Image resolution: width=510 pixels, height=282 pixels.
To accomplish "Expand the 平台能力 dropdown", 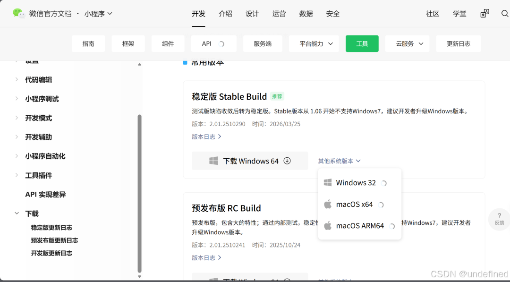I will coord(314,43).
